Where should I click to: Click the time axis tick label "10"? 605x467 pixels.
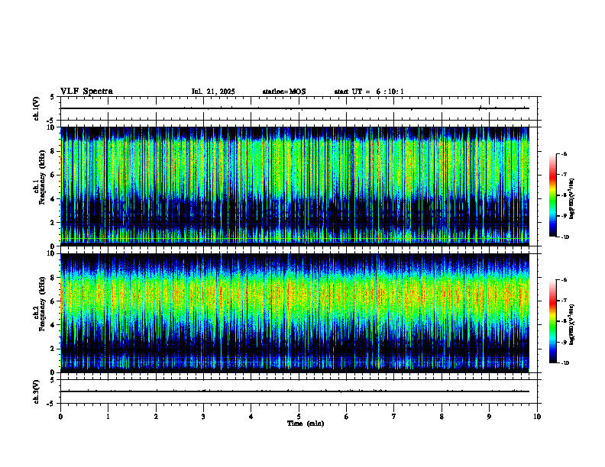click(537, 417)
